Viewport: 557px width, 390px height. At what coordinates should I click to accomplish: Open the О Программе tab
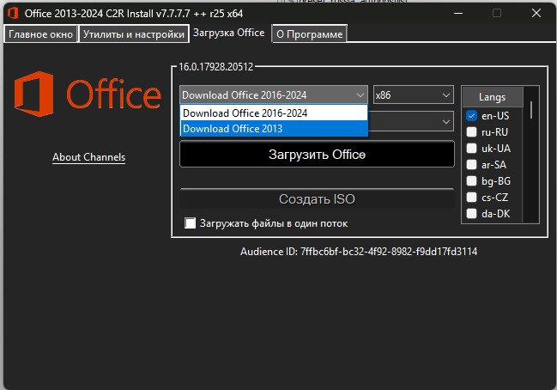309,34
